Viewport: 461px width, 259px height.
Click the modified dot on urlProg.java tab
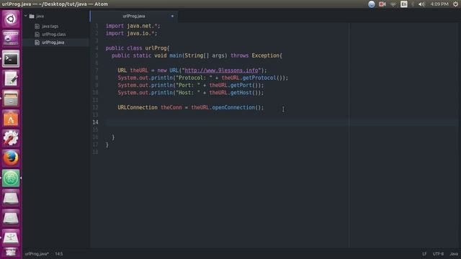172,16
